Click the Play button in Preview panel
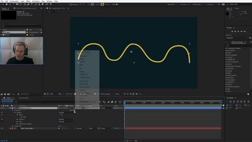The height and width of the screenshot is (142, 252). (x=238, y=32)
